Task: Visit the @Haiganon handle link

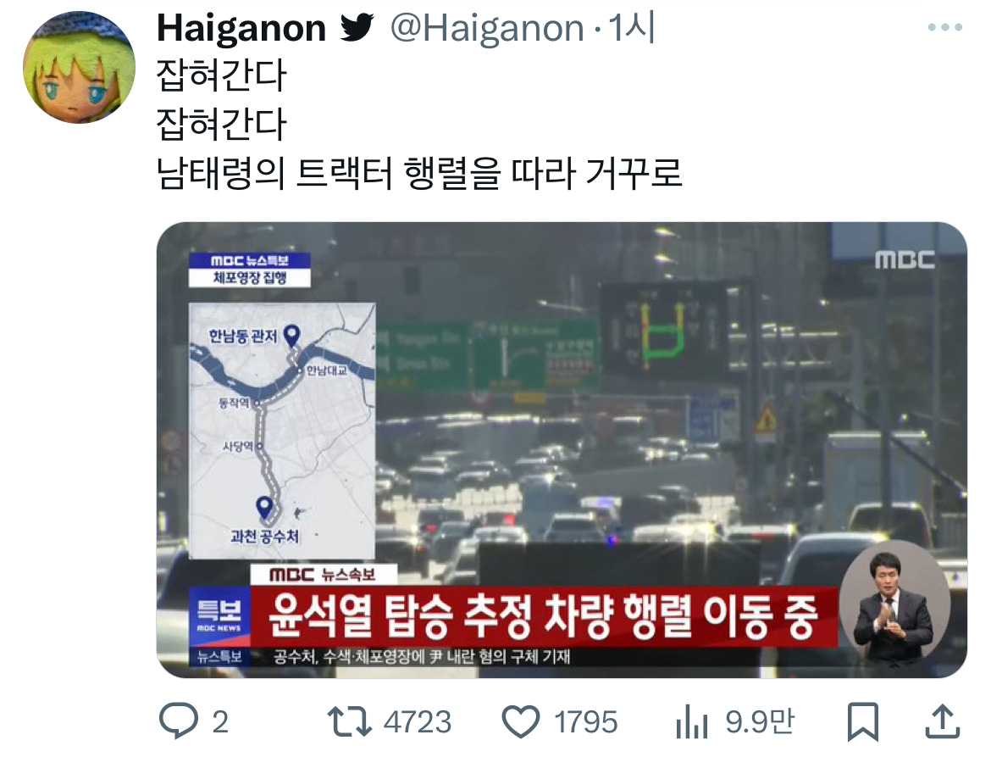Action: click(x=487, y=28)
